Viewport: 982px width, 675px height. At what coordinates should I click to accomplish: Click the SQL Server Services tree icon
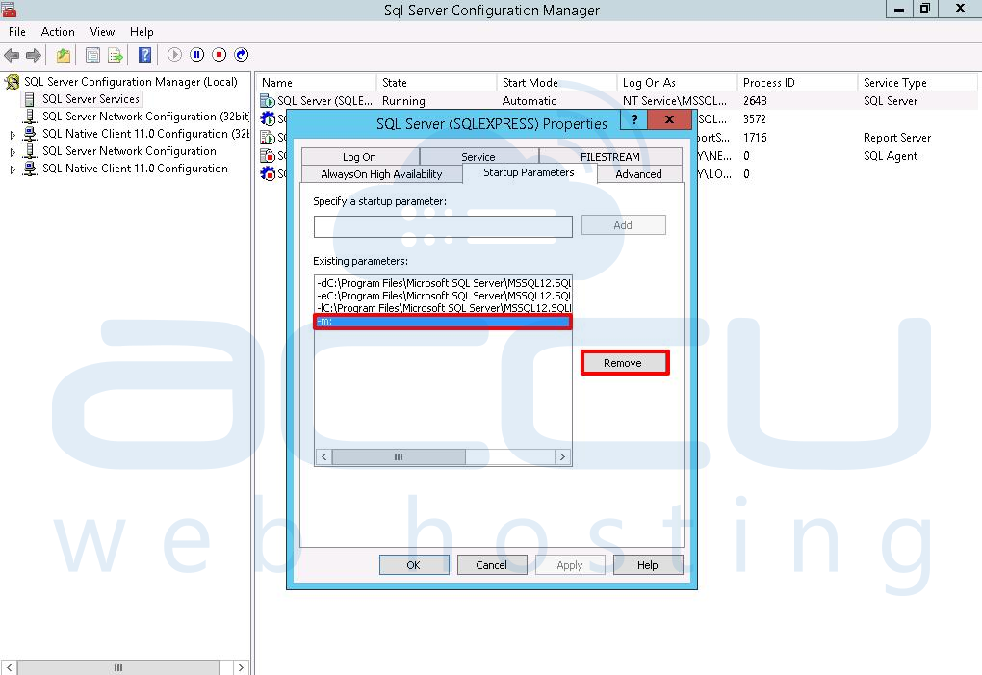pyautogui.click(x=30, y=99)
